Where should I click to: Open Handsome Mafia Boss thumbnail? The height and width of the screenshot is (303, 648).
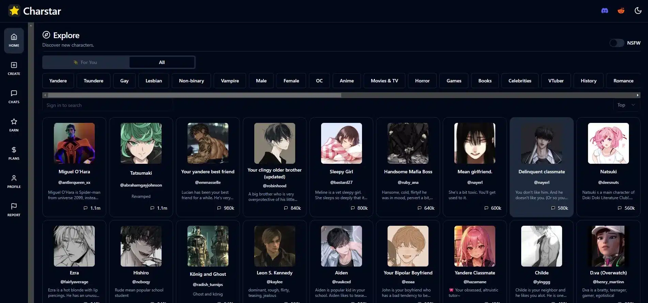click(x=408, y=143)
